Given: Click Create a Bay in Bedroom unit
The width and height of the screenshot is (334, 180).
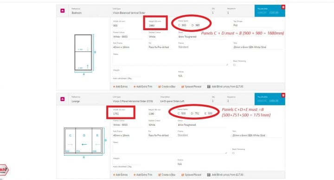Looking at the screenshot, I should (x=167, y=87).
